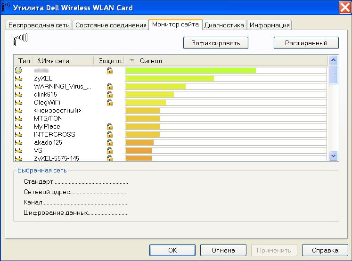Select the OlegWiFi network name

click(x=47, y=102)
